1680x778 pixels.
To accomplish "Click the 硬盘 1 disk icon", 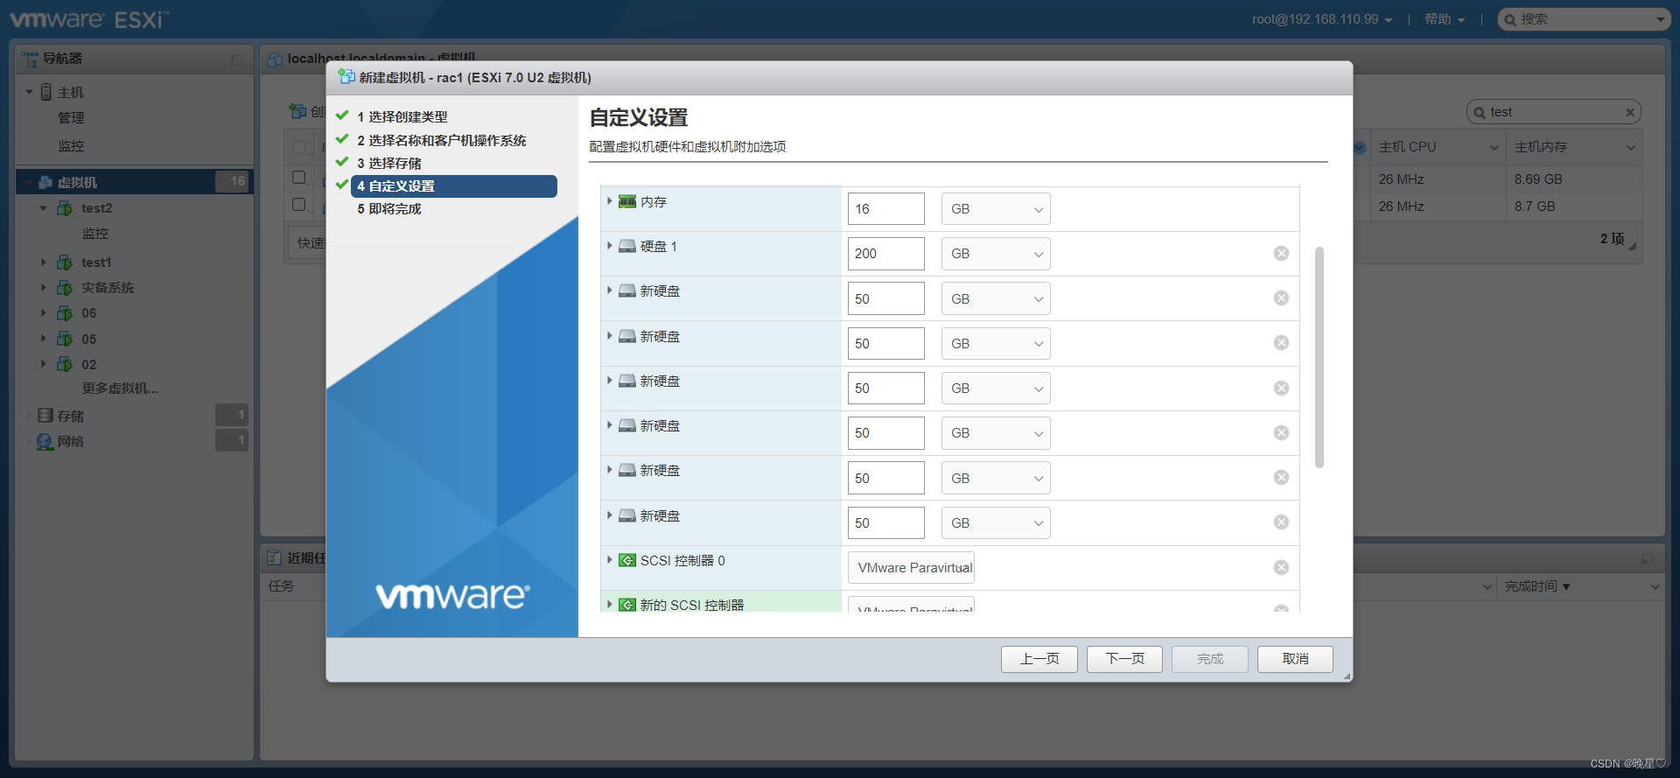I will click(627, 247).
